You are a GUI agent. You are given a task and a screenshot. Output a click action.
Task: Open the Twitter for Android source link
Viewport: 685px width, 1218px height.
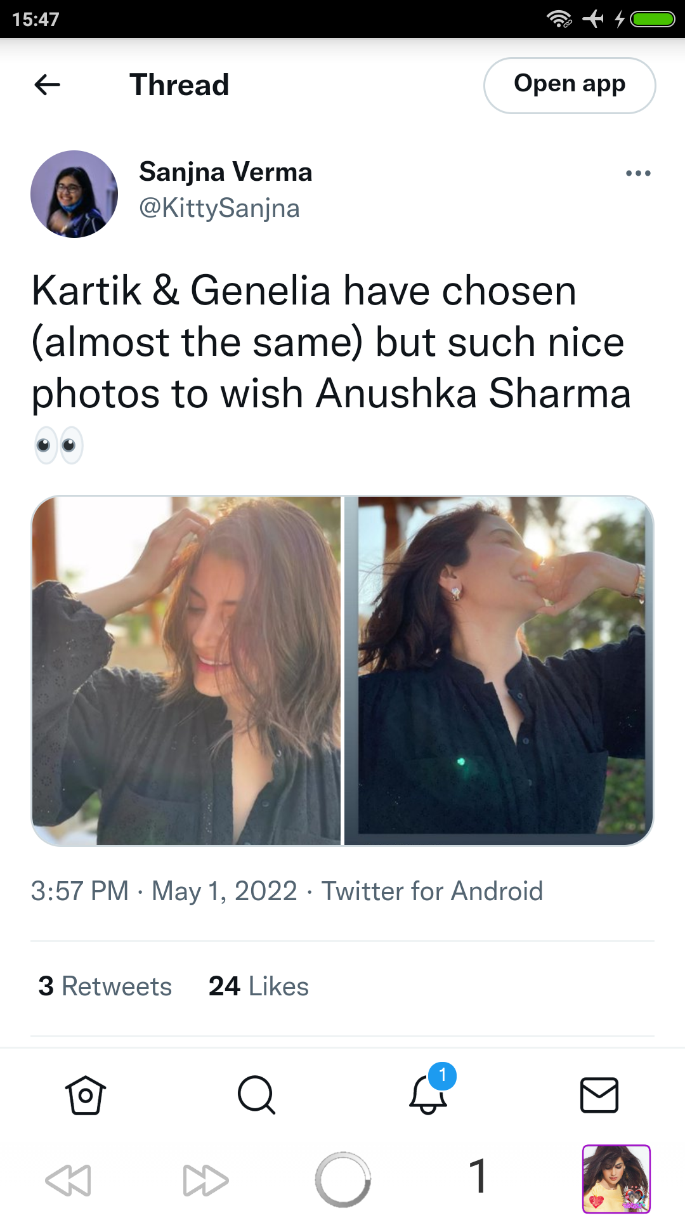tap(432, 891)
